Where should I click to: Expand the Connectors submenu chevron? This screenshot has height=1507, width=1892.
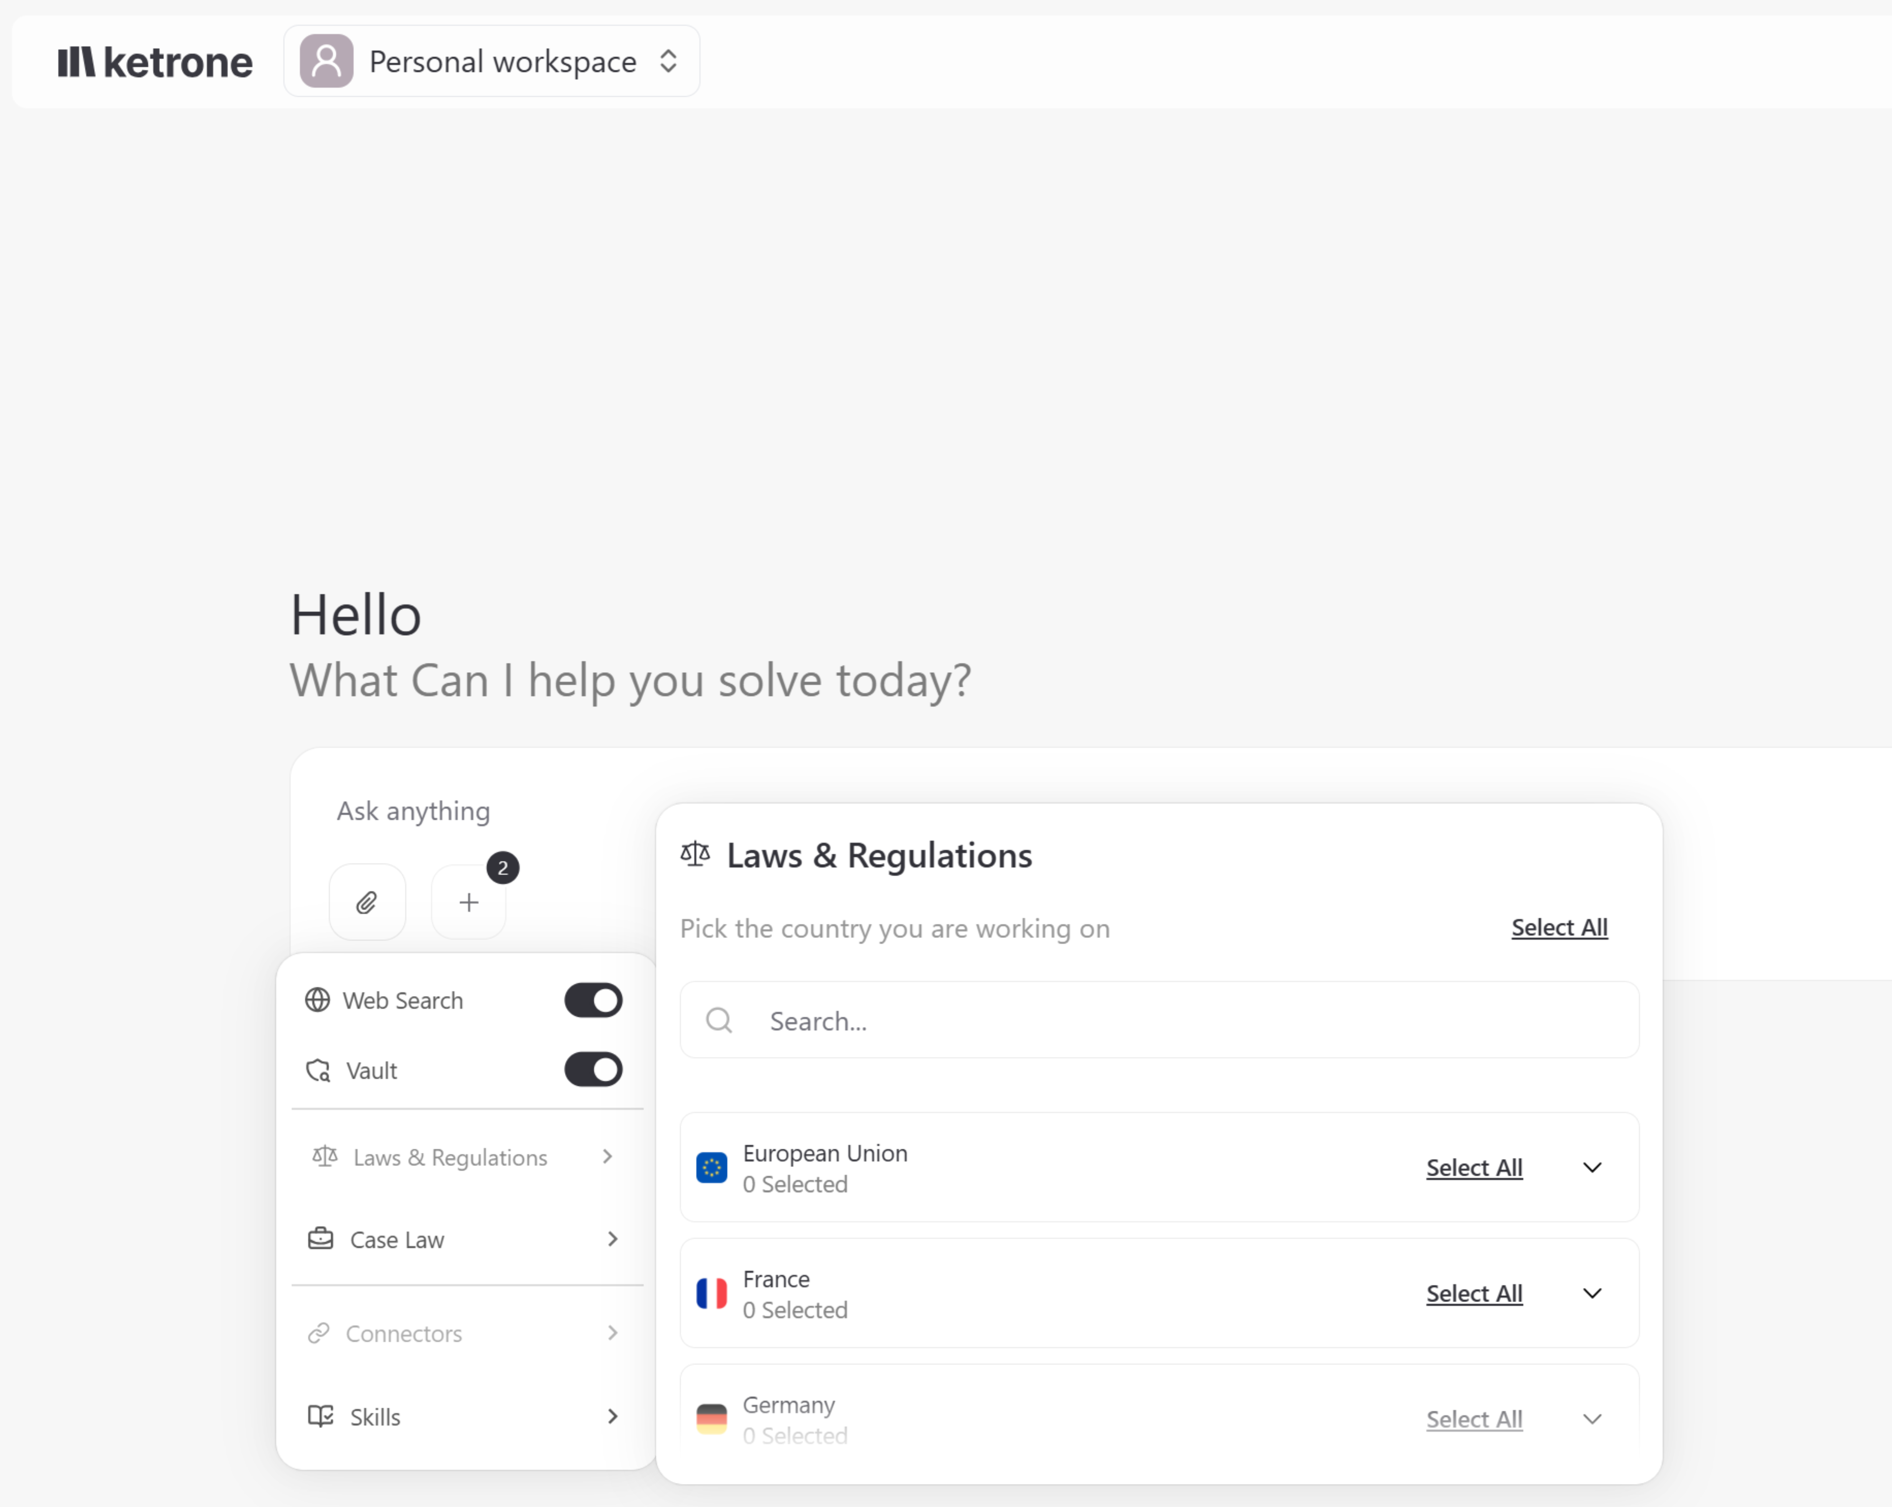coord(613,1332)
